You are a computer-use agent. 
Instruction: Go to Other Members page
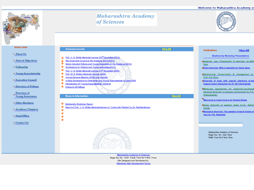click(x=24, y=103)
